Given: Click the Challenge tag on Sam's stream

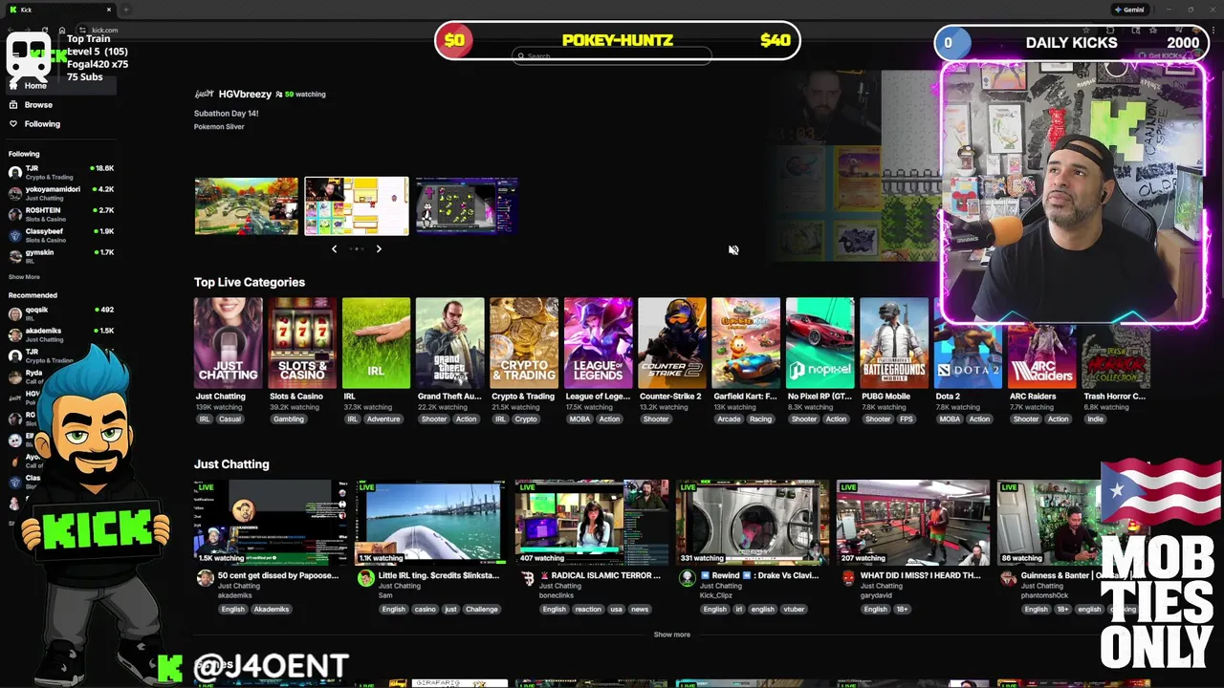Looking at the screenshot, I should tap(482, 610).
